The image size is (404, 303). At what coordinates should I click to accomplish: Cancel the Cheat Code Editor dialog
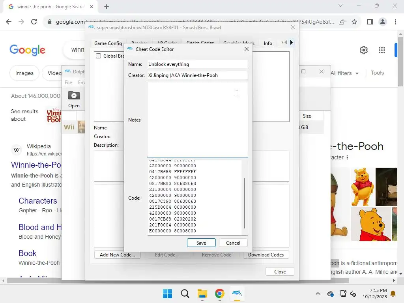[x=233, y=243]
